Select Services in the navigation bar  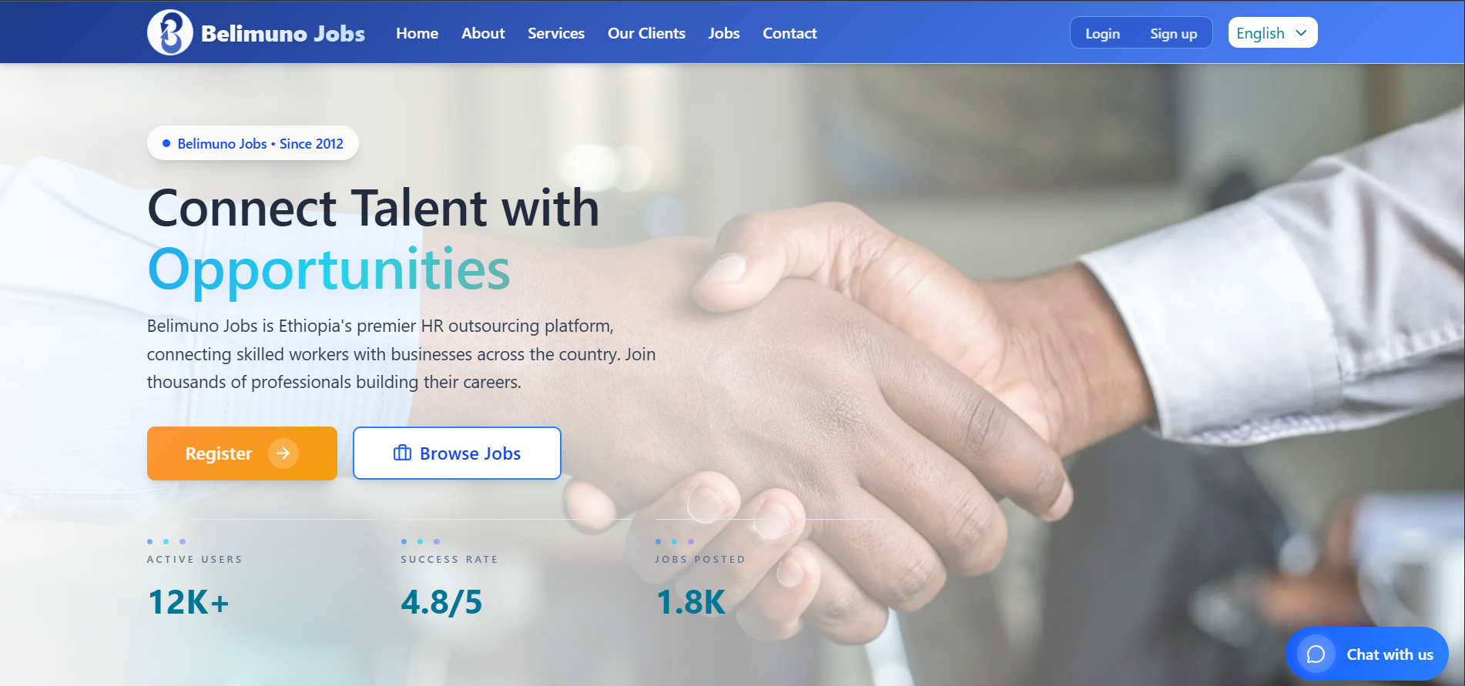(555, 33)
